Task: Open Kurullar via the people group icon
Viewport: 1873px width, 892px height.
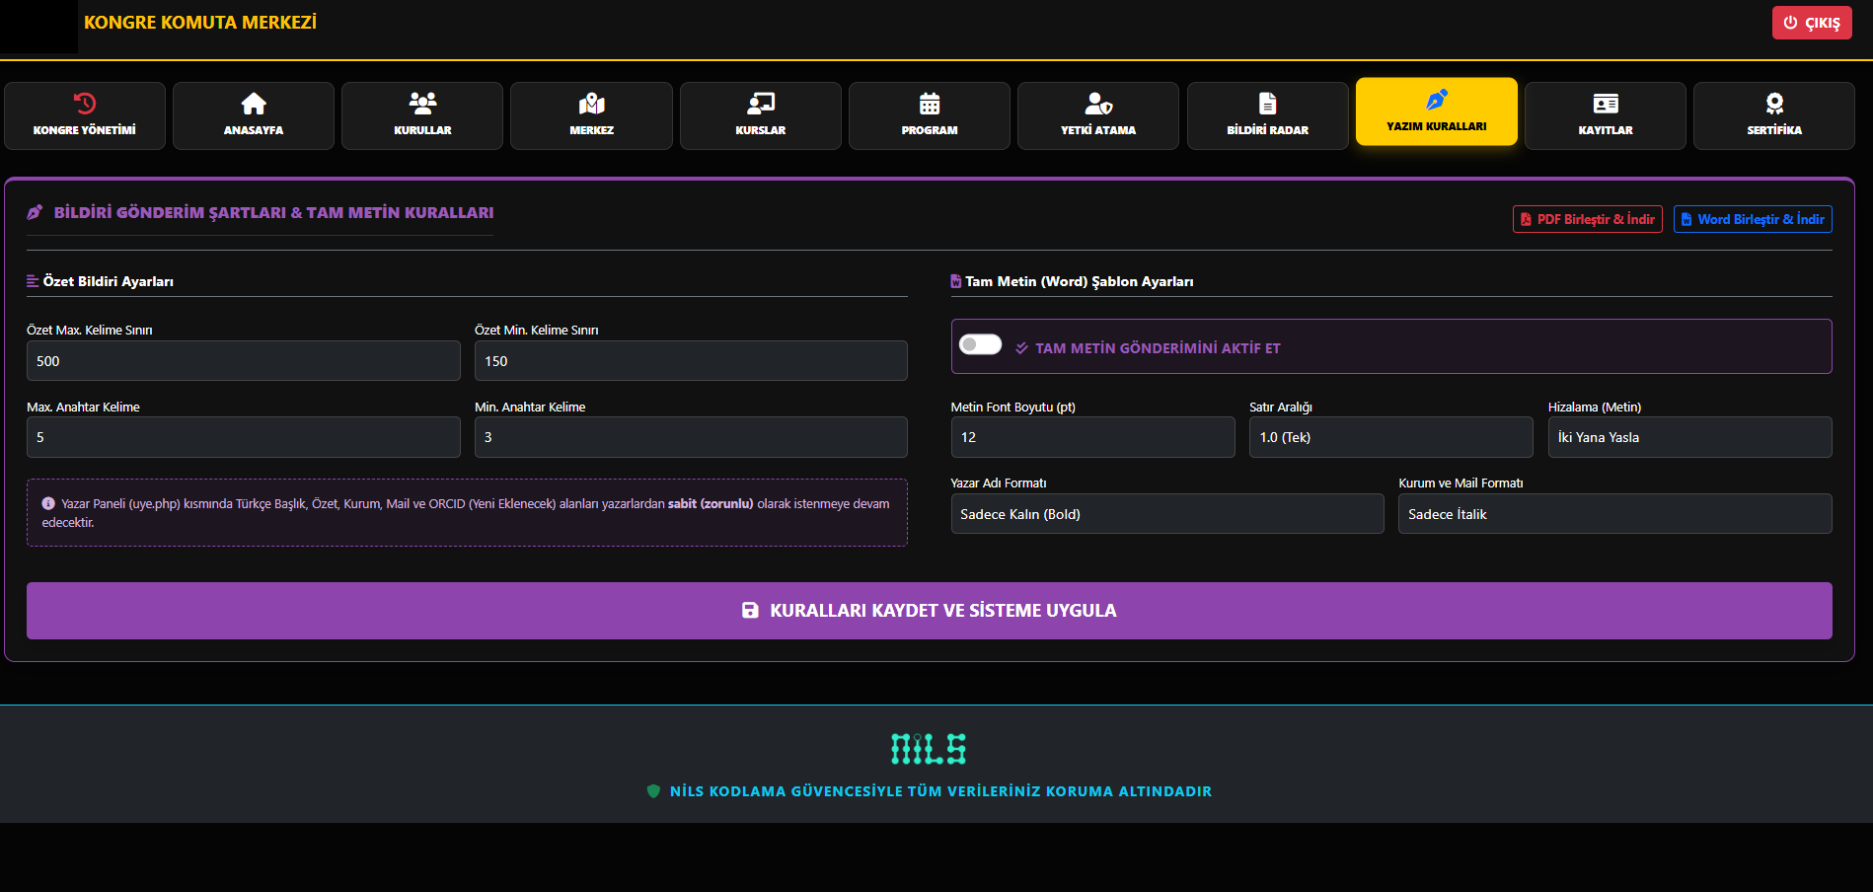Action: point(422,104)
